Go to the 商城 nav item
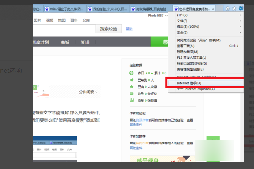 coord(65,42)
